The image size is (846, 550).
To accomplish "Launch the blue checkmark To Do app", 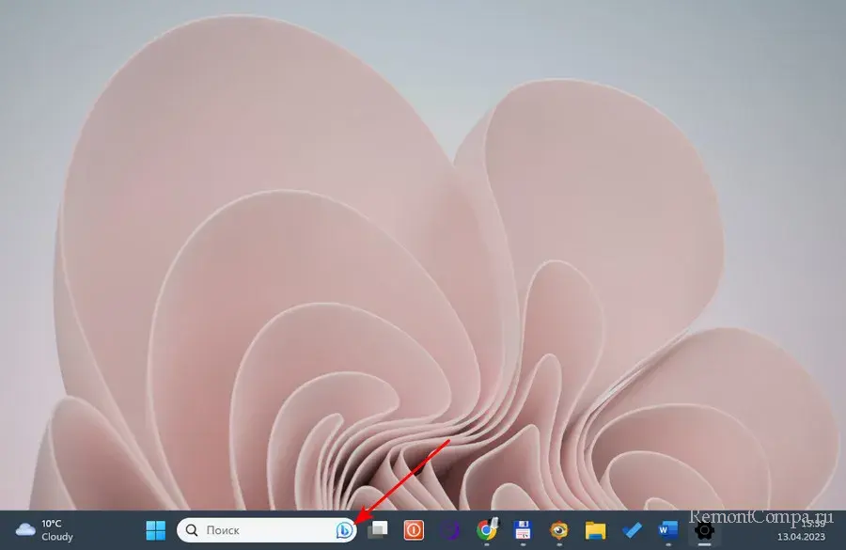I will click(x=631, y=530).
